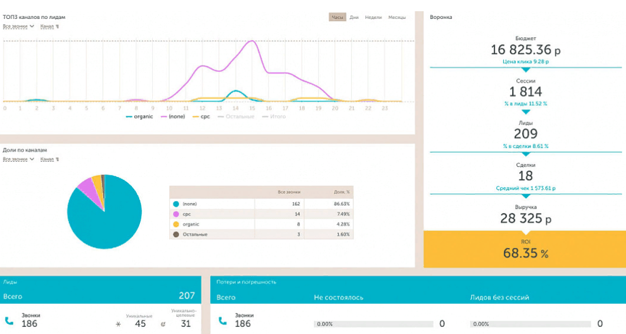Switch the chart to the Дни tab
Image resolution: width=626 pixels, height=334 pixels.
(354, 18)
